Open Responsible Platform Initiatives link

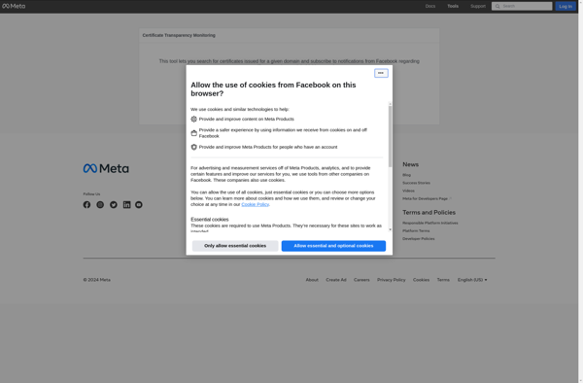(430, 224)
